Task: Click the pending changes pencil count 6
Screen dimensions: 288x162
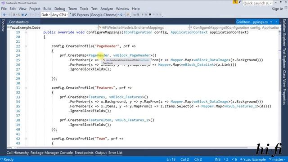Action: pyautogui.click(x=234, y=159)
